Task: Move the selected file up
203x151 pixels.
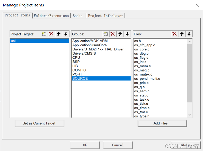Action: (x=182, y=34)
